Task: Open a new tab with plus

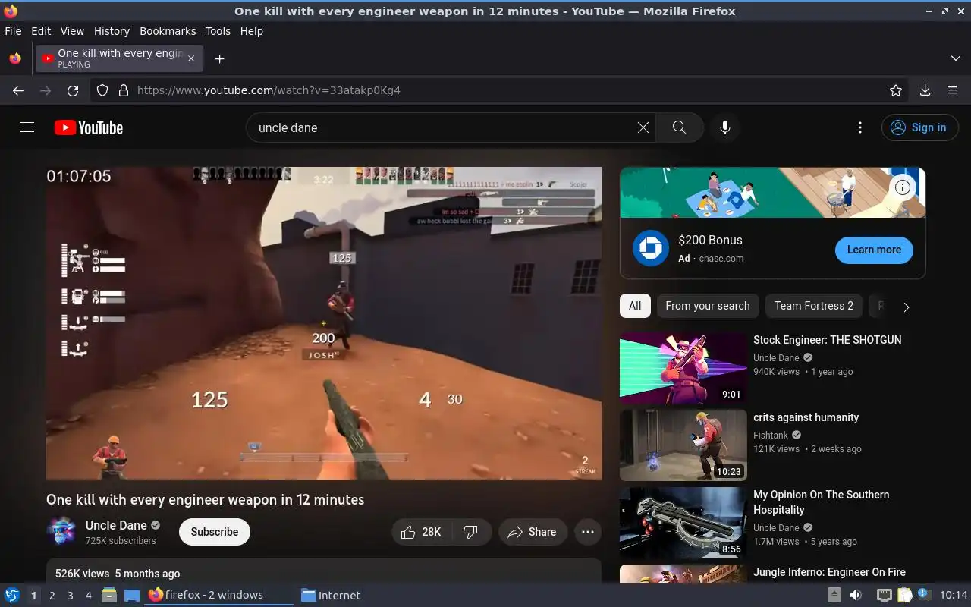Action: click(219, 58)
